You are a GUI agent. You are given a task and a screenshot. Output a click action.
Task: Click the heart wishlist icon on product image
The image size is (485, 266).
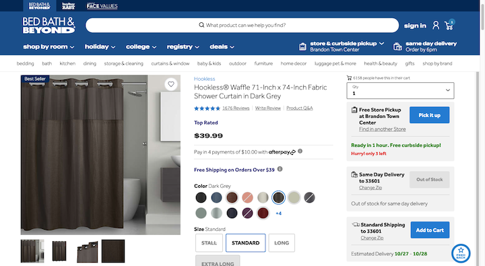tap(171, 84)
